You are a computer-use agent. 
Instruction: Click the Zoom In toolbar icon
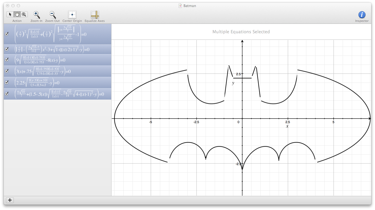click(36, 14)
